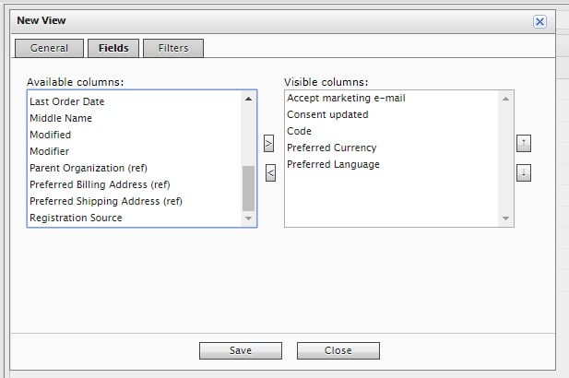Switch to the General tab

49,48
